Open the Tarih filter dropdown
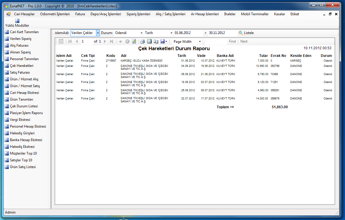345x220 pixels. [171, 33]
